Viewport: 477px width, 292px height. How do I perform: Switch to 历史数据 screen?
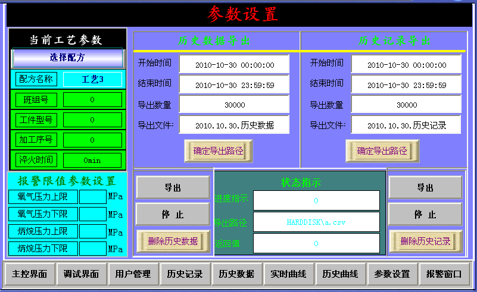(x=236, y=274)
